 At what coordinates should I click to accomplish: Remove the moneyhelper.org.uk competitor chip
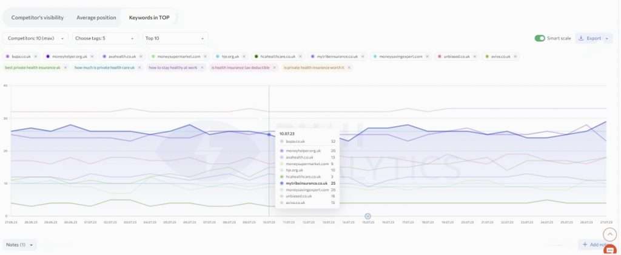tap(92, 56)
